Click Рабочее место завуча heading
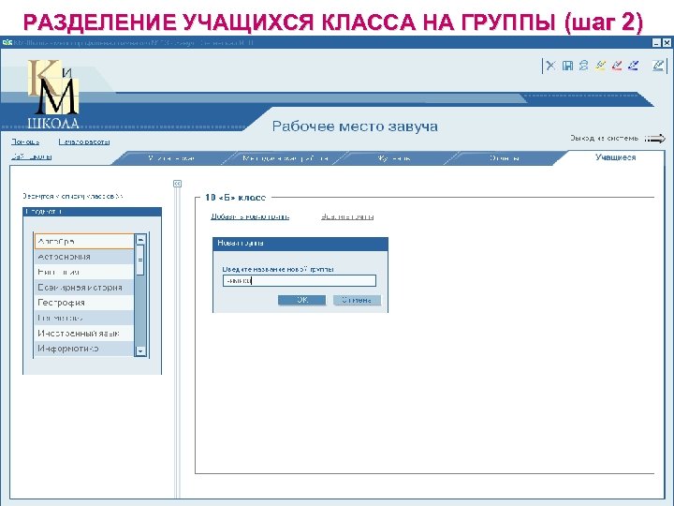 pyautogui.click(x=355, y=126)
